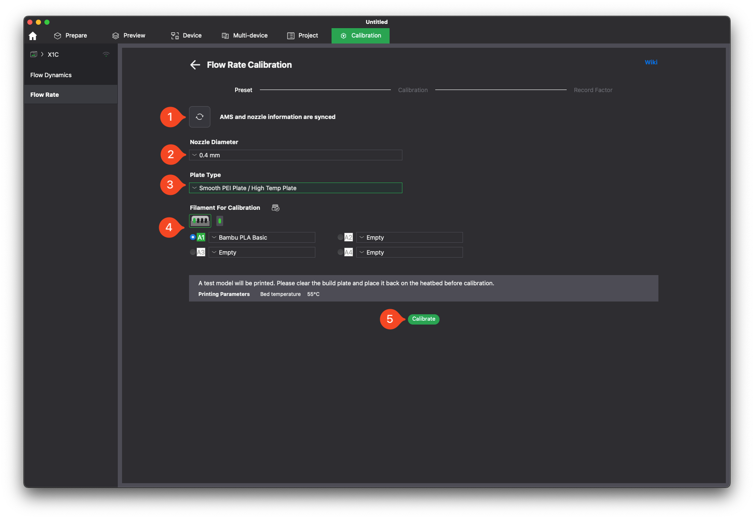754x519 pixels.
Task: Click the Wi-Fi signal icon in sidebar
Action: (106, 54)
